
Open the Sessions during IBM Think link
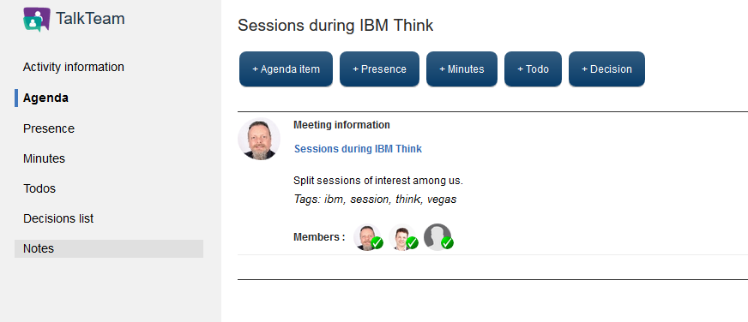tap(358, 149)
